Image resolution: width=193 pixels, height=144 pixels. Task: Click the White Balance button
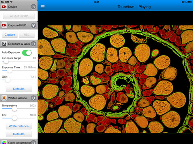19,126
